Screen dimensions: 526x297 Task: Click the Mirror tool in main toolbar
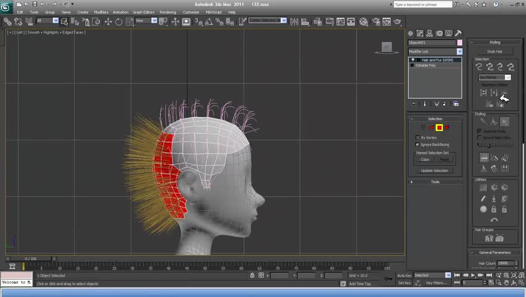(x=295, y=22)
